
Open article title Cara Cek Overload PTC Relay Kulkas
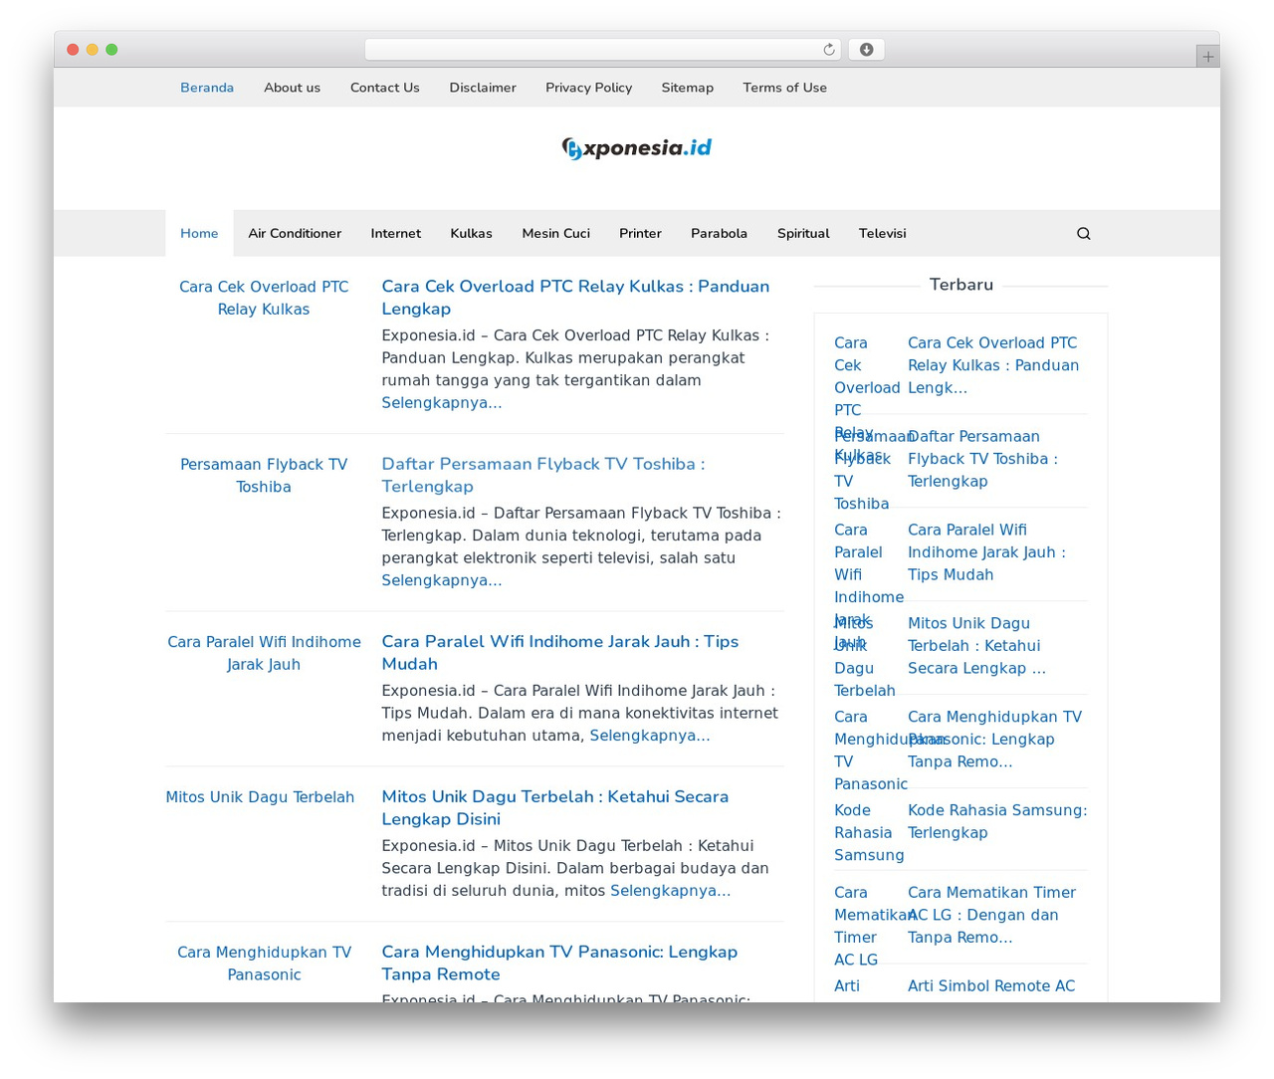[575, 298]
